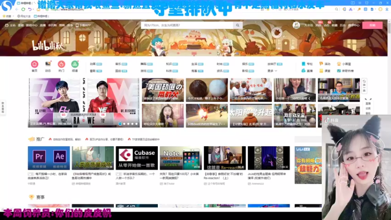Select 会员购 in the top header
Image resolution: width=391 pixels, height=220 pixels.
(x=52, y=25)
